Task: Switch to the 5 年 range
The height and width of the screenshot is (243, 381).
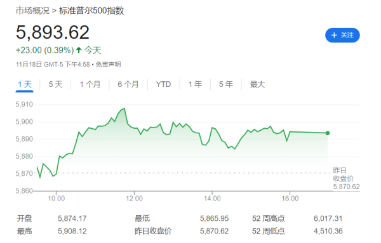Action: [225, 84]
